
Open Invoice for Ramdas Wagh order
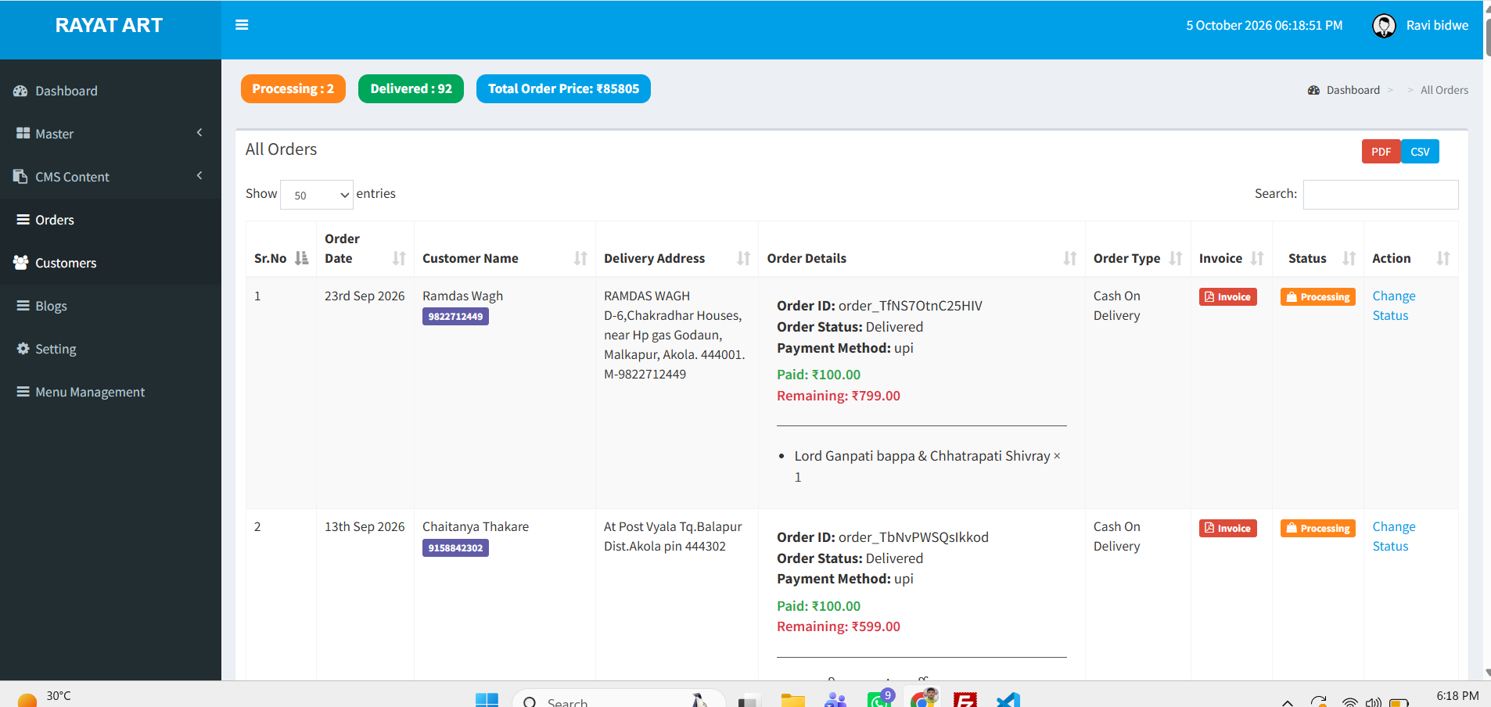[x=1227, y=297]
